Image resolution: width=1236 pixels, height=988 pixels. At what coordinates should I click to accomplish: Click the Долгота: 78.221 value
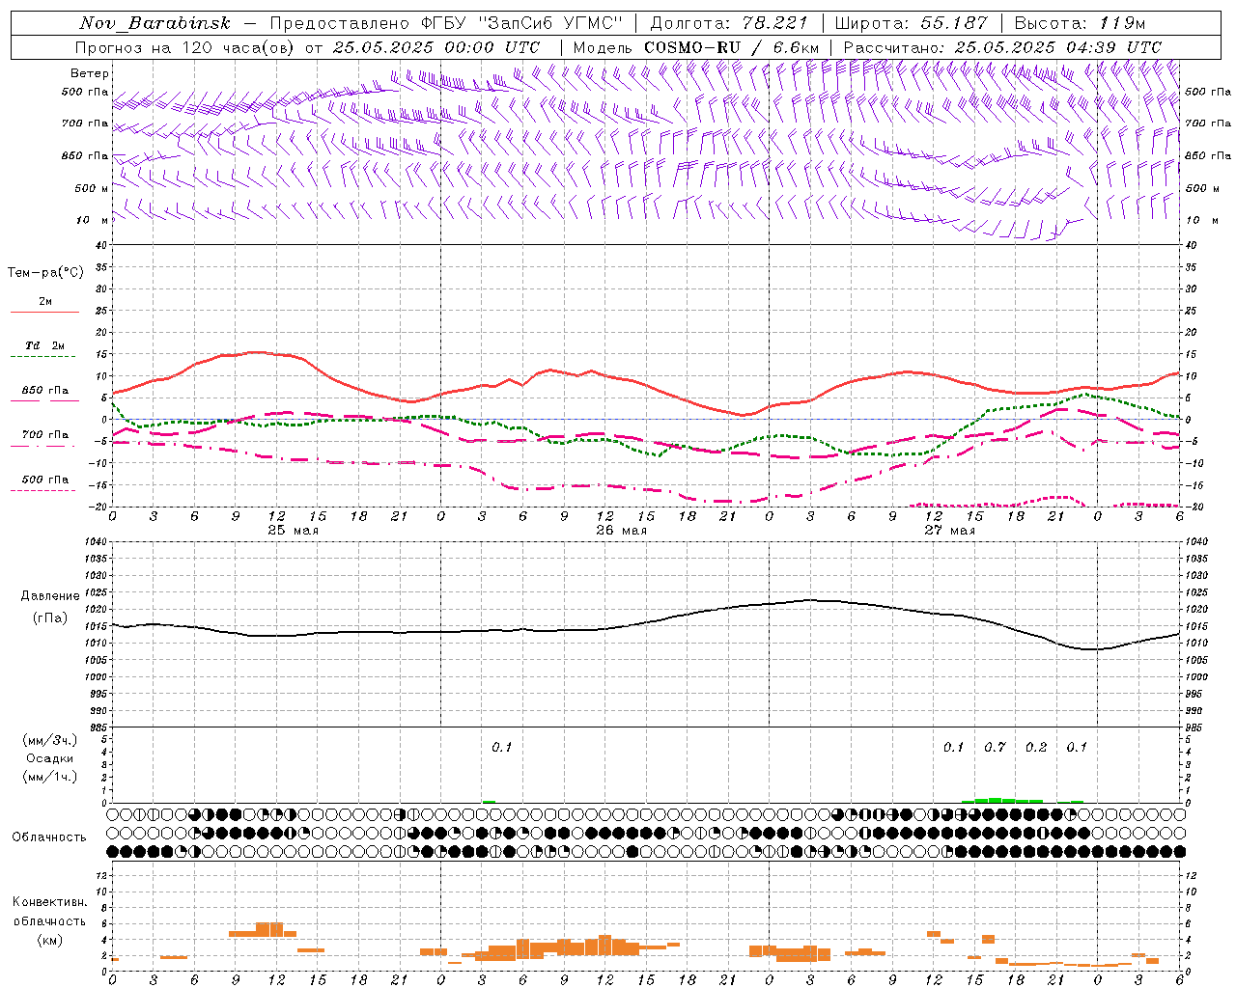731,23
